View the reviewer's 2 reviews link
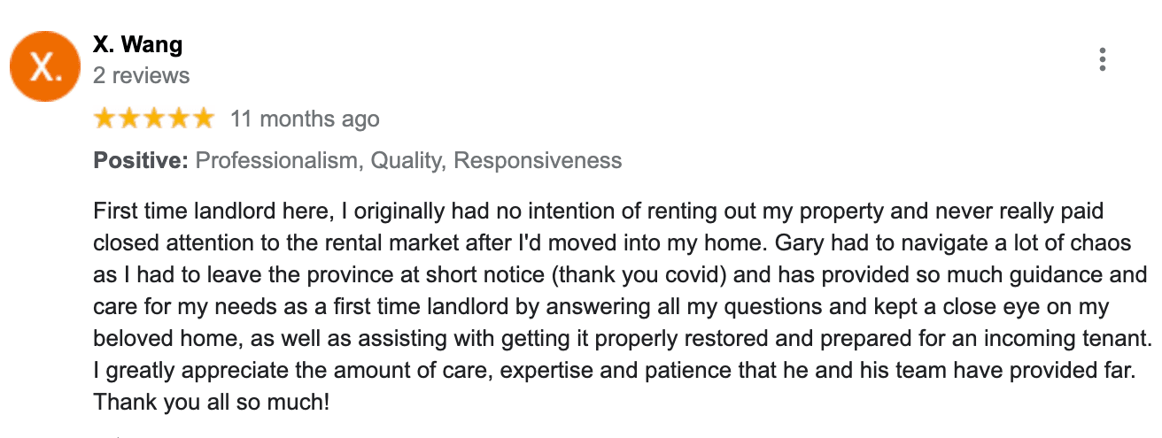This screenshot has width=1162, height=438. pyautogui.click(x=141, y=76)
